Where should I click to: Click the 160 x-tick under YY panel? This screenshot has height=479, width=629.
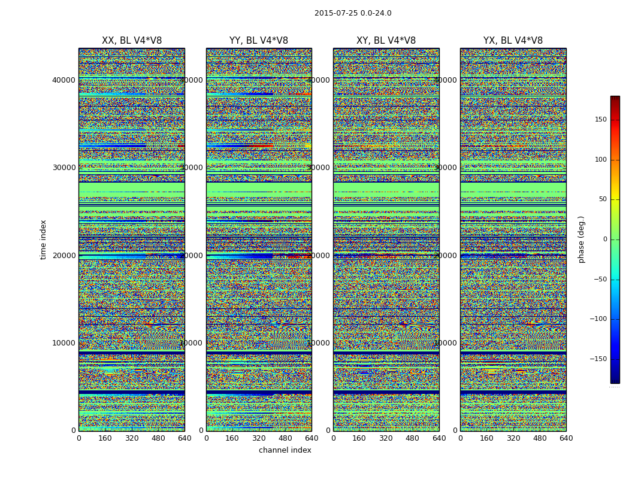(x=232, y=438)
